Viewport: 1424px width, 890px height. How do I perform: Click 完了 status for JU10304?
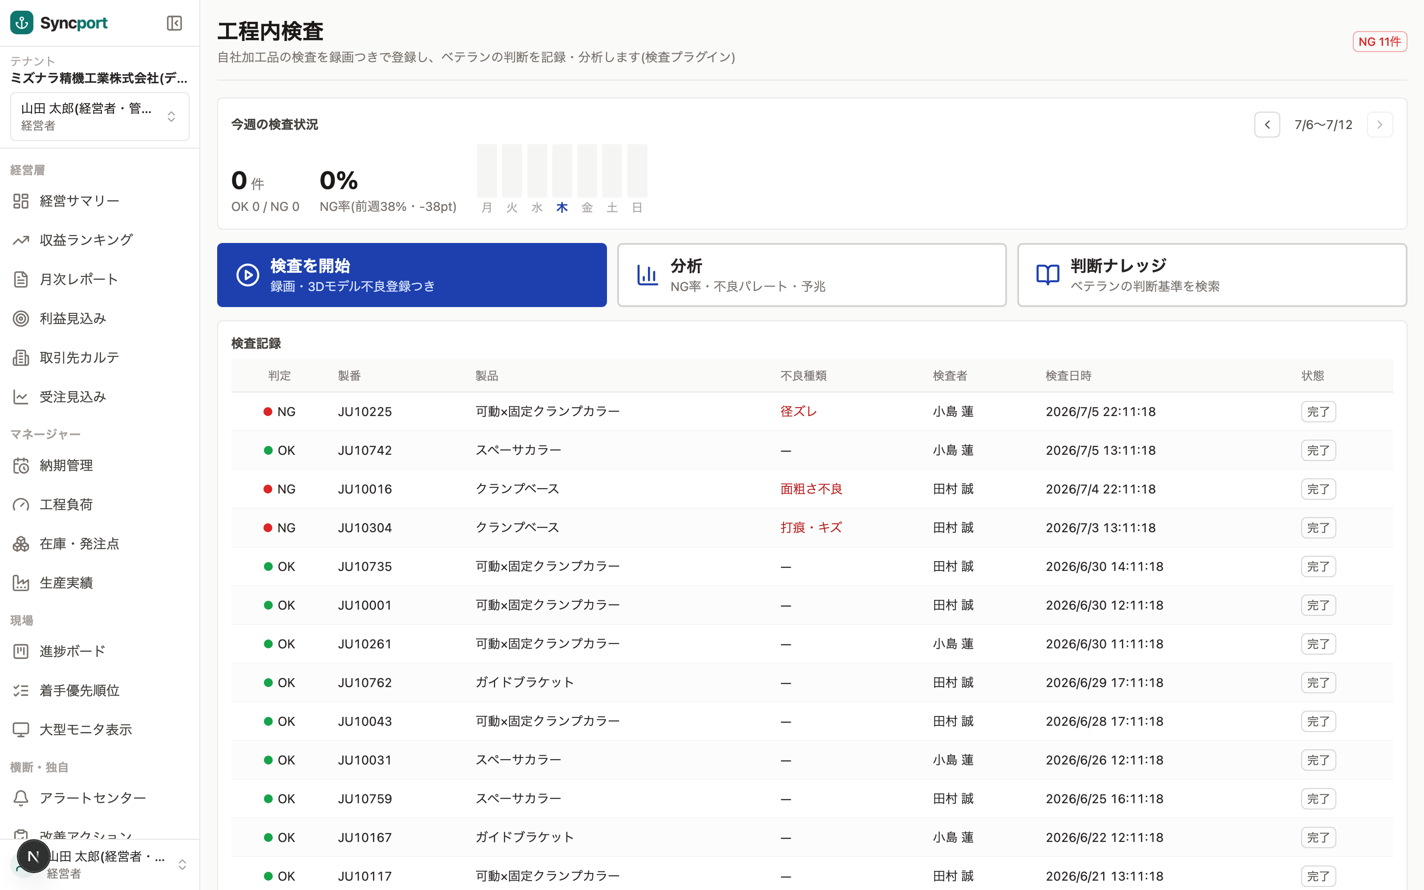[x=1318, y=528]
